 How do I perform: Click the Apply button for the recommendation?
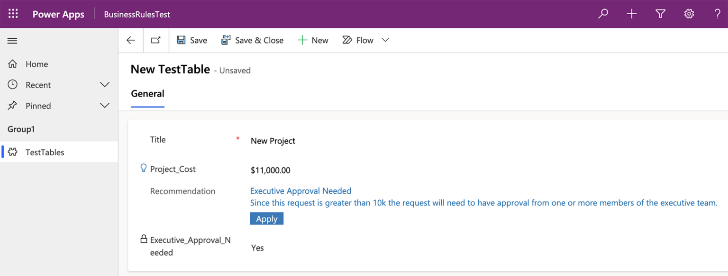[x=266, y=218]
